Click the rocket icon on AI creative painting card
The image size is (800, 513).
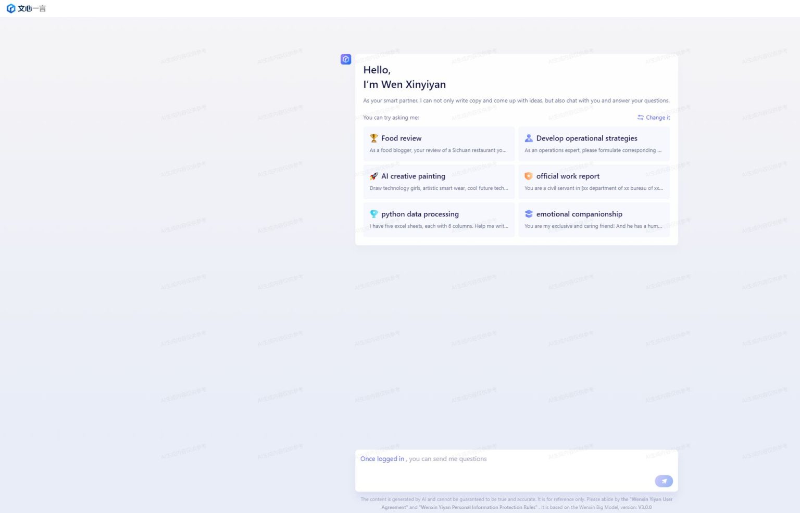(x=373, y=176)
